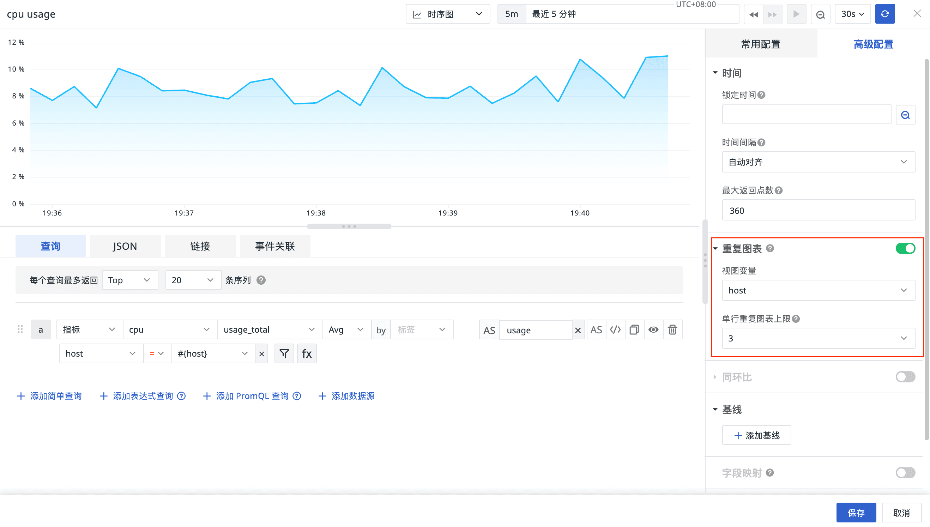Hide query a with eye icon
930x527 pixels.
tap(653, 330)
